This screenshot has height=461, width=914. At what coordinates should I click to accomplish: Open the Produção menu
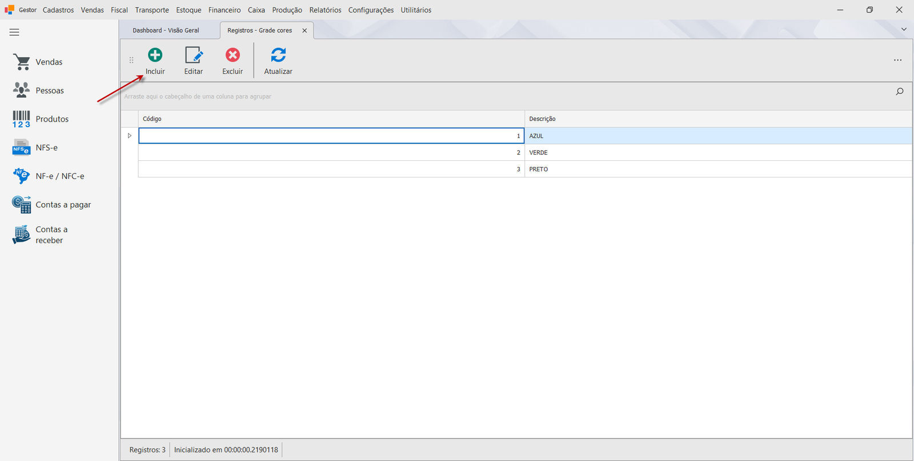287,10
